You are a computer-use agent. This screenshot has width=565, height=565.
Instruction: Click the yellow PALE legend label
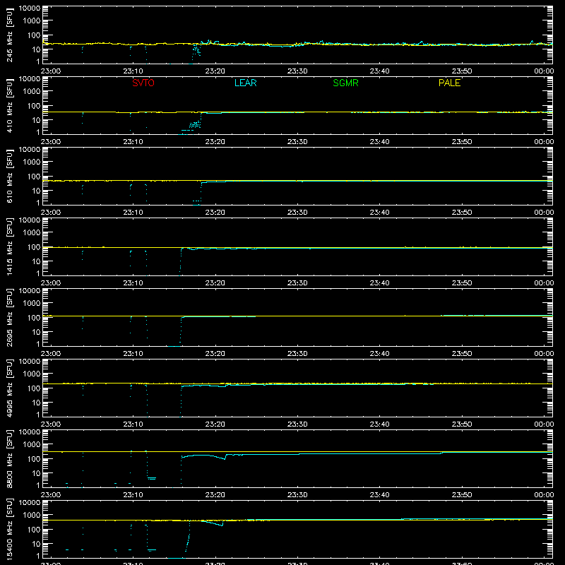pyautogui.click(x=449, y=83)
